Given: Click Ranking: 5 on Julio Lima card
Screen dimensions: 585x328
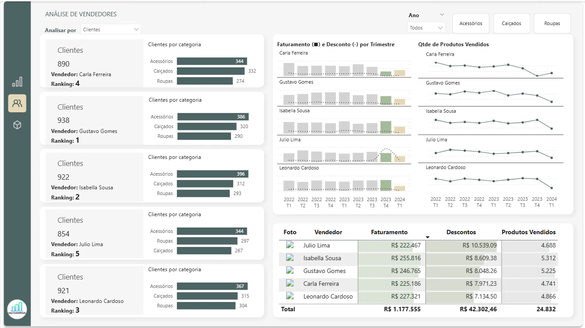Looking at the screenshot, I should [65, 254].
